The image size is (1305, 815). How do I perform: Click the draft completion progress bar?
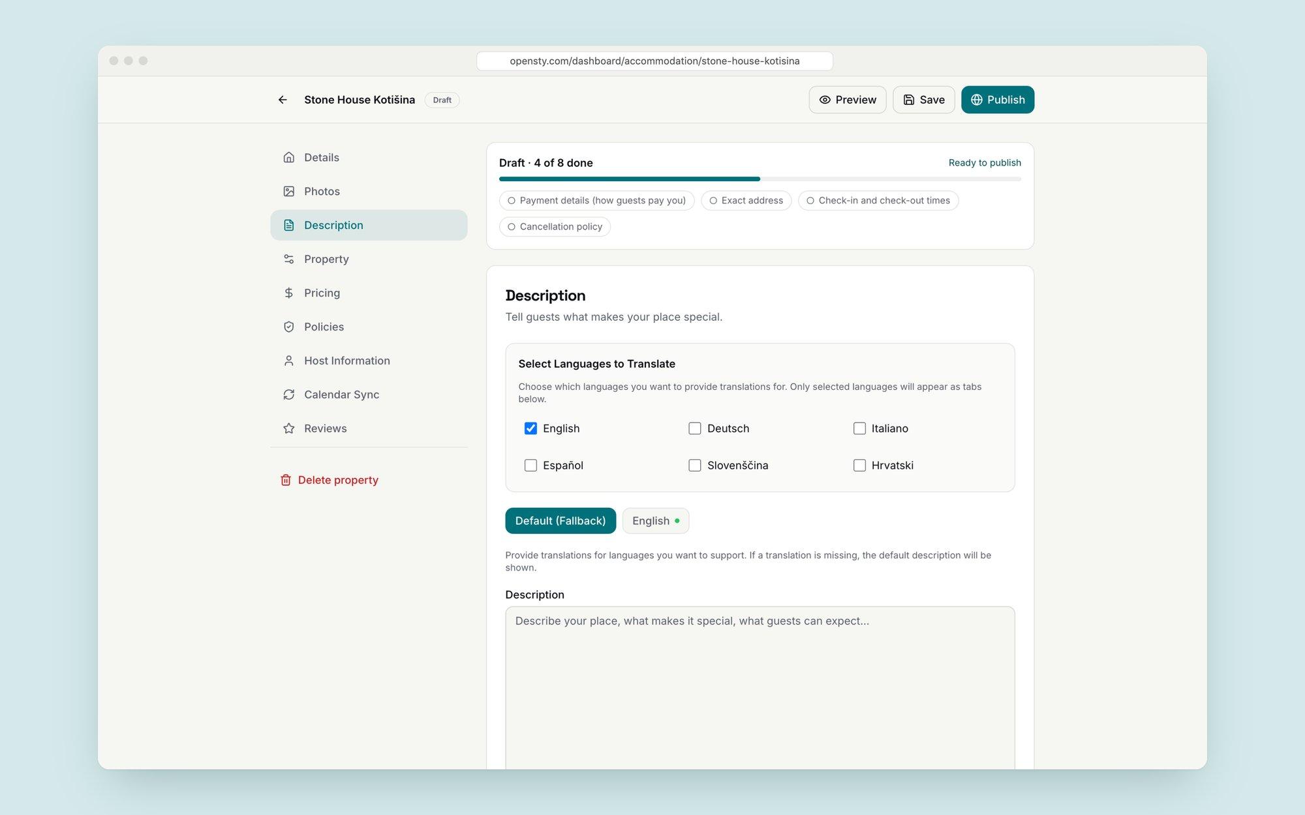click(760, 179)
